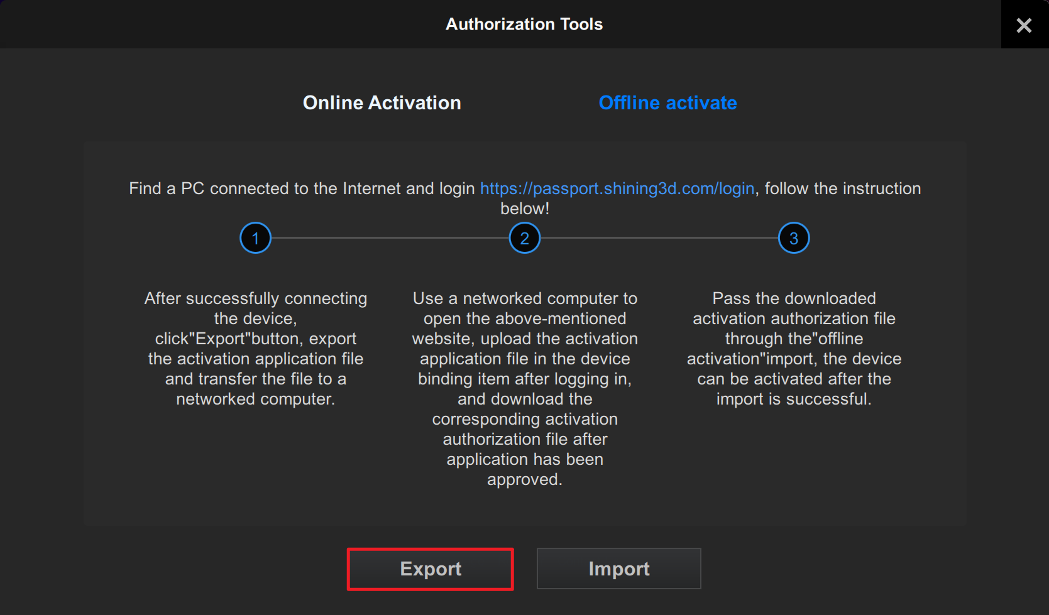Click the step 1 circle icon
Image resolution: width=1049 pixels, height=615 pixels.
[x=255, y=239]
